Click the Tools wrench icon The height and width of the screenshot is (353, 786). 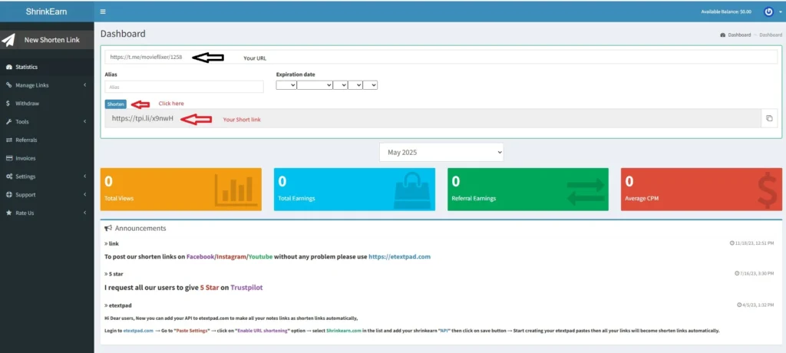pos(9,122)
